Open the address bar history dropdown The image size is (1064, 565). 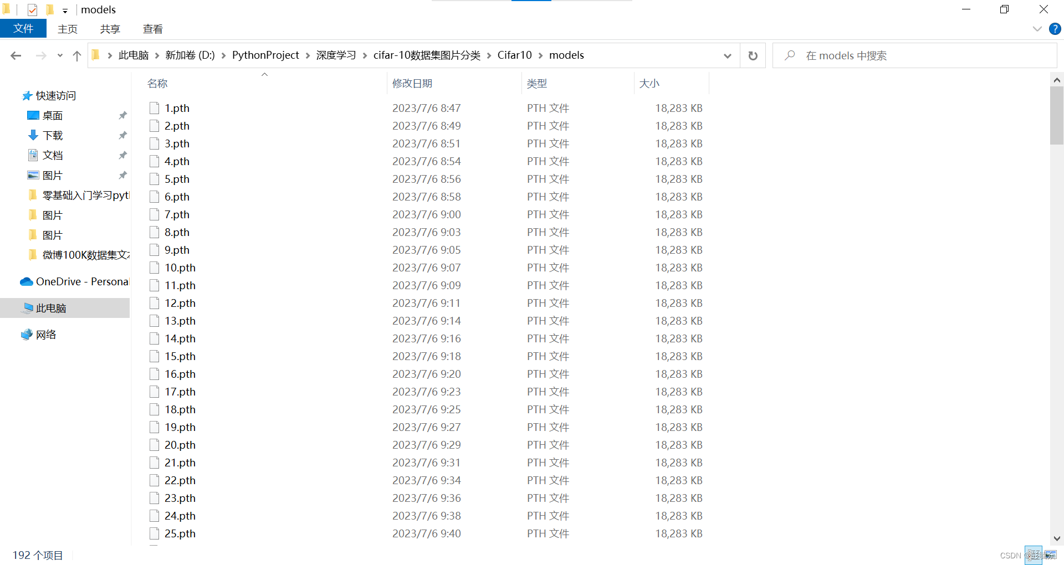pyautogui.click(x=727, y=55)
